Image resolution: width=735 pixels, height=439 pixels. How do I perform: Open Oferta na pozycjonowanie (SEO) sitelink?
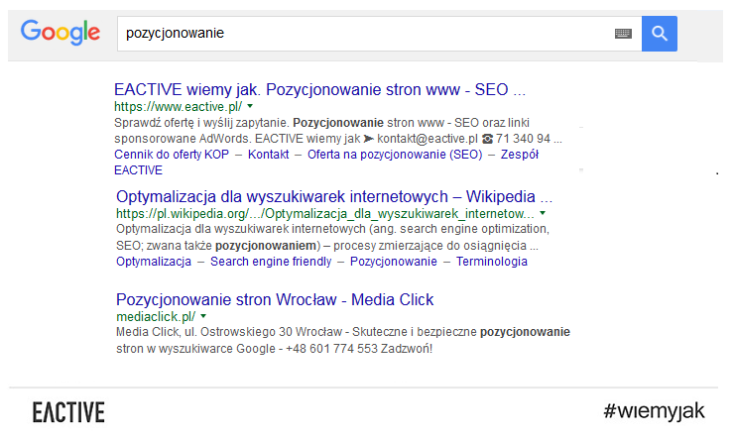point(395,155)
